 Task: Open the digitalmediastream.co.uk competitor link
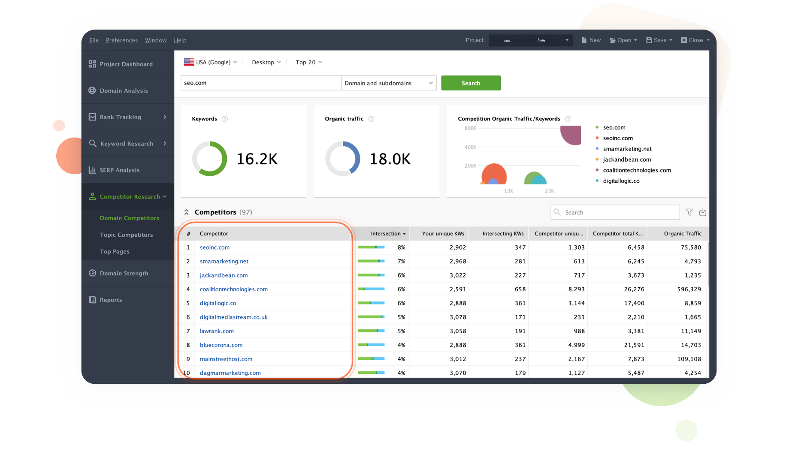click(234, 317)
